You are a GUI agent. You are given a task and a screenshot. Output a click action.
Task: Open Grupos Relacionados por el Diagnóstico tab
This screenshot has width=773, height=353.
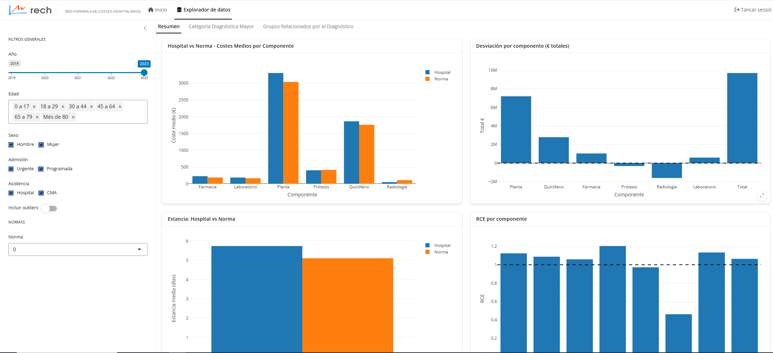[x=308, y=26]
